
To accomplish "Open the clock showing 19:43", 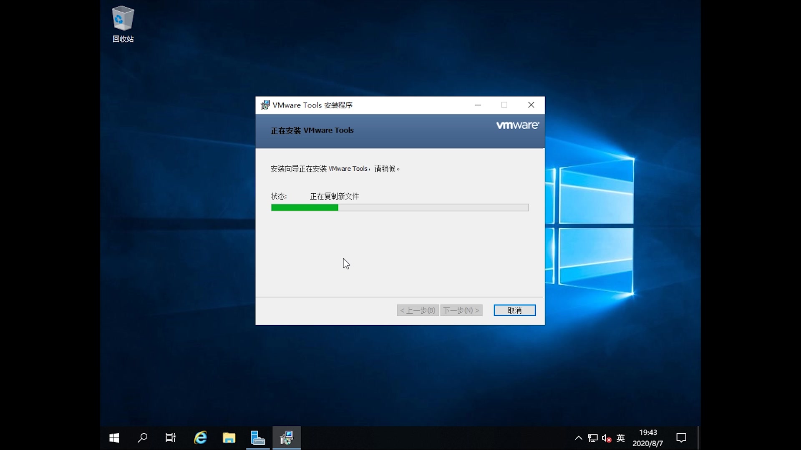I will (x=648, y=438).
